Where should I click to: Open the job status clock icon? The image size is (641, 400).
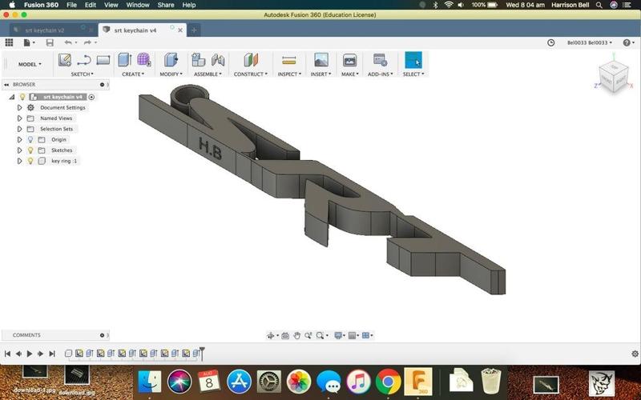pyautogui.click(x=550, y=42)
